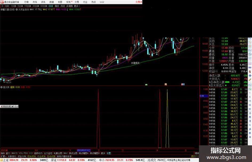
Task: Open the 行情 menu
Action: pyautogui.click(x=26, y=2)
